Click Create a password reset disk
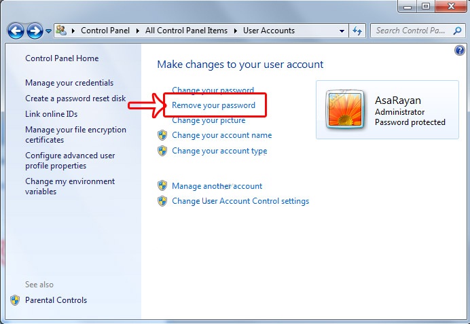 [x=75, y=98]
